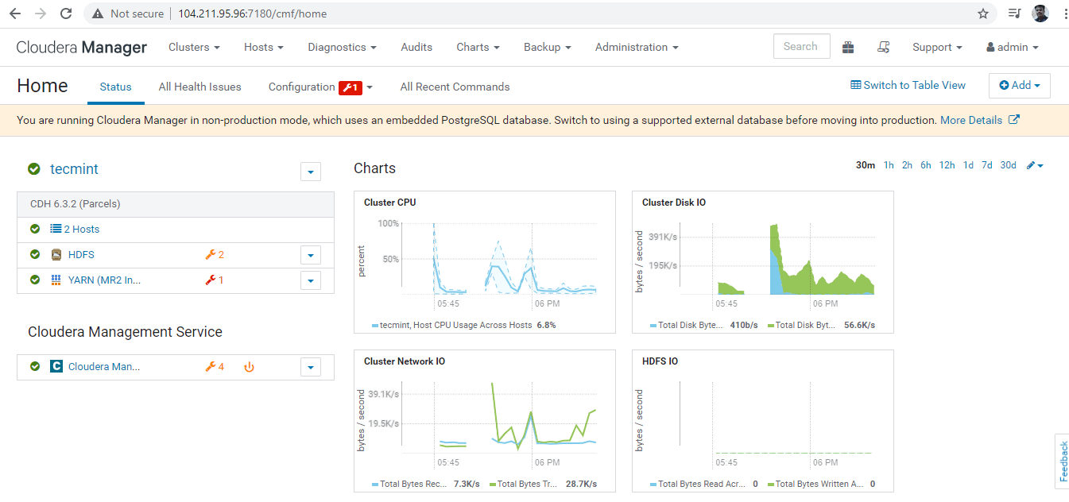Click the 2 Hosts health status icon
Image resolution: width=1069 pixels, height=502 pixels.
tap(35, 229)
